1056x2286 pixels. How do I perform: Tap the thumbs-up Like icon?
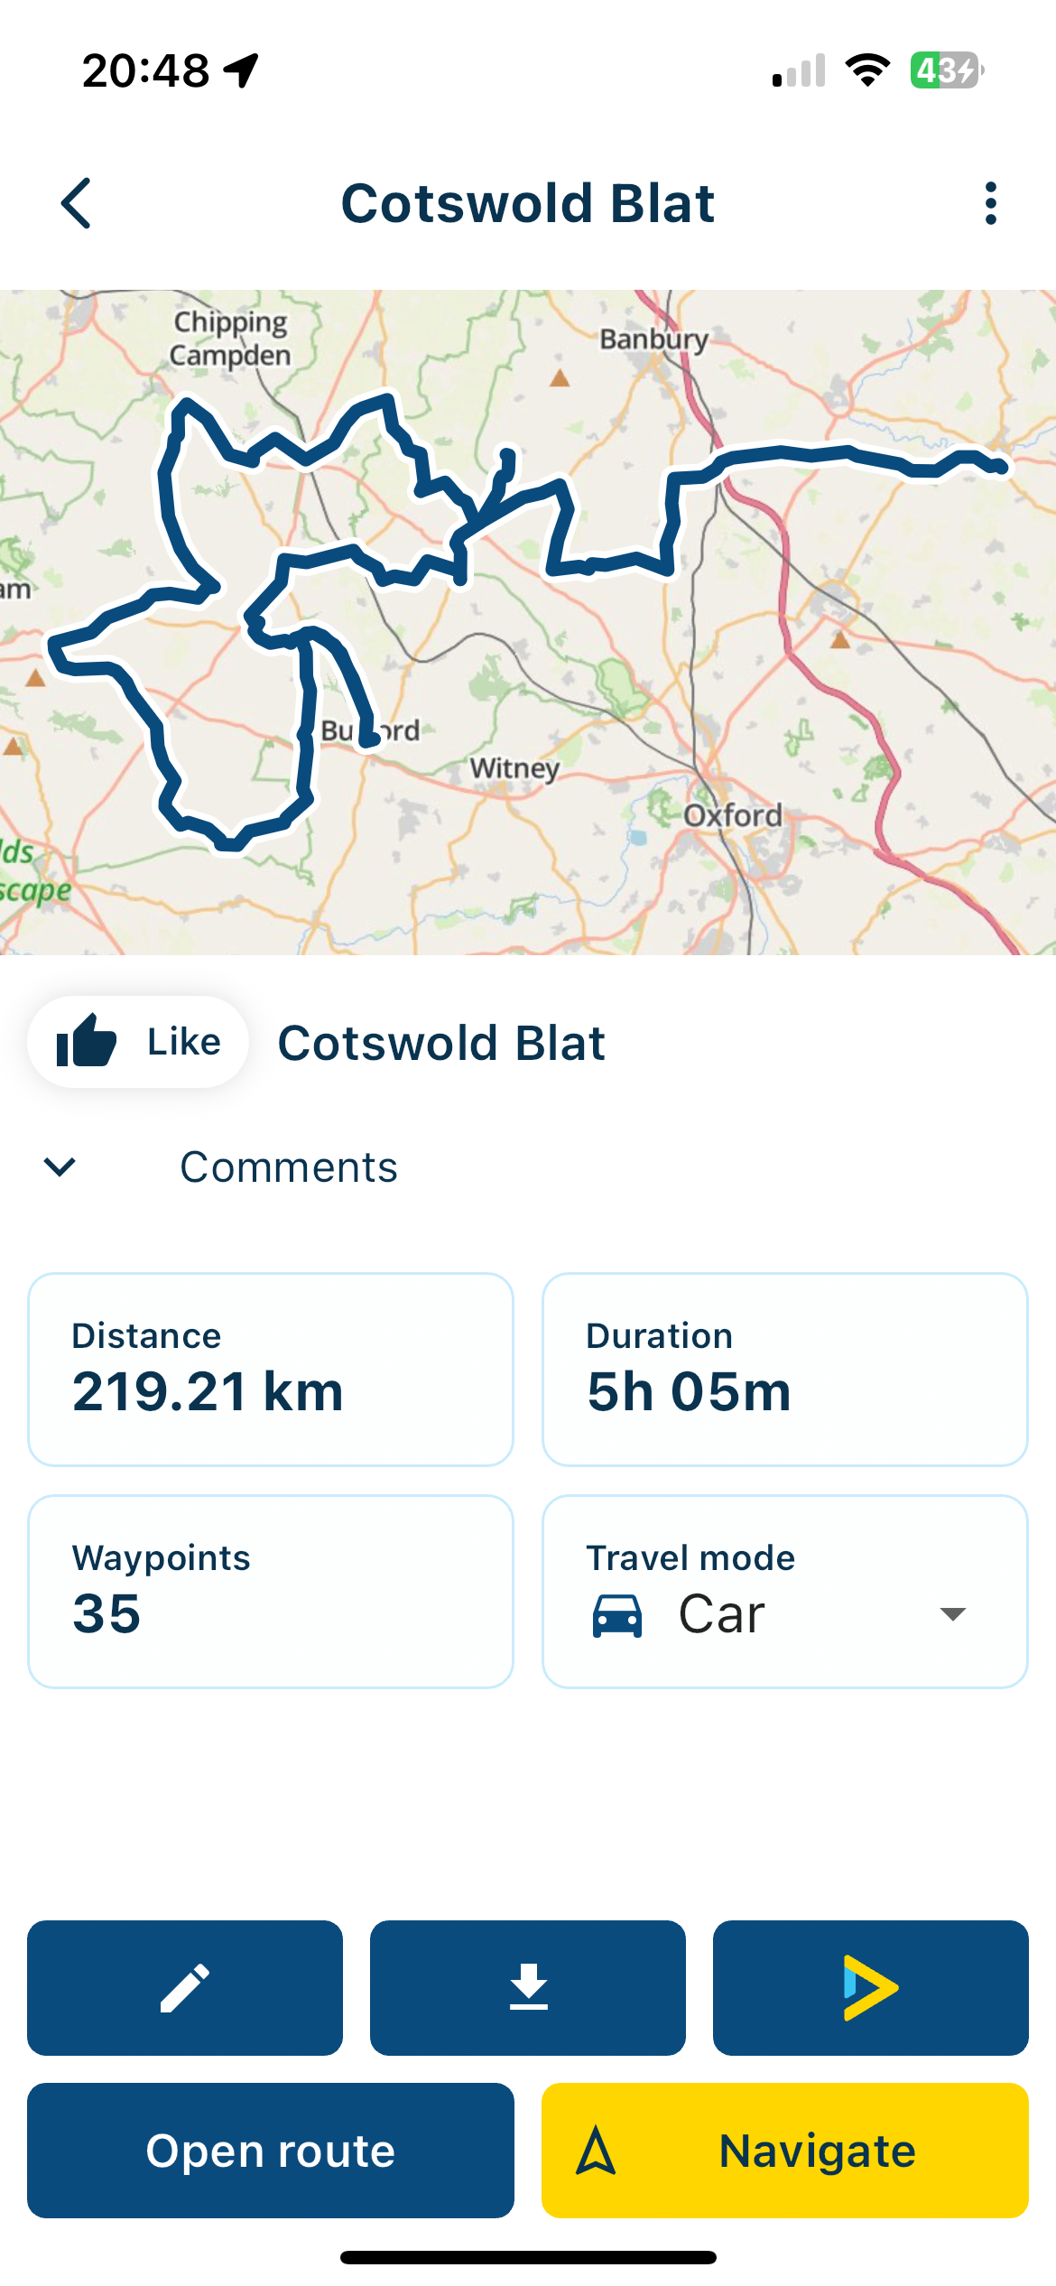[87, 1041]
